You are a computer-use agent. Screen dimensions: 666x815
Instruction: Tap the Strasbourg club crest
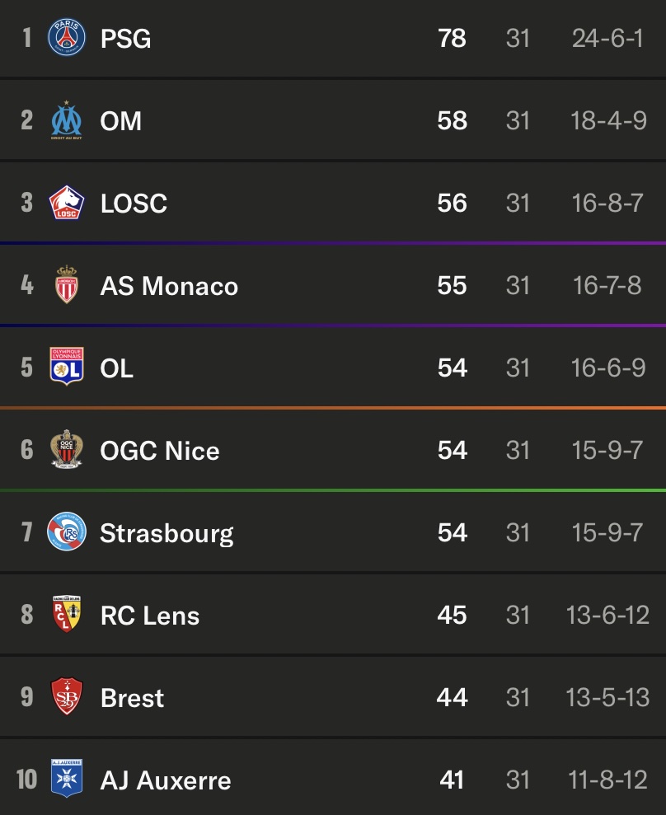coord(67,532)
